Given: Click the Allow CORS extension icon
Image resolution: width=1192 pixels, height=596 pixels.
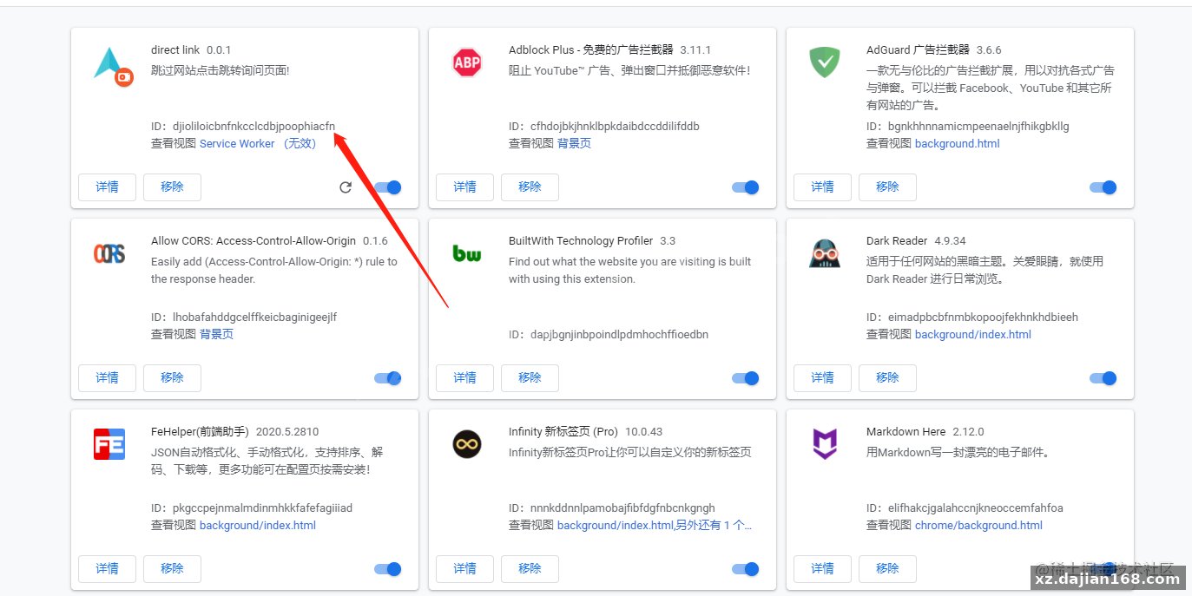Looking at the screenshot, I should 109,253.
